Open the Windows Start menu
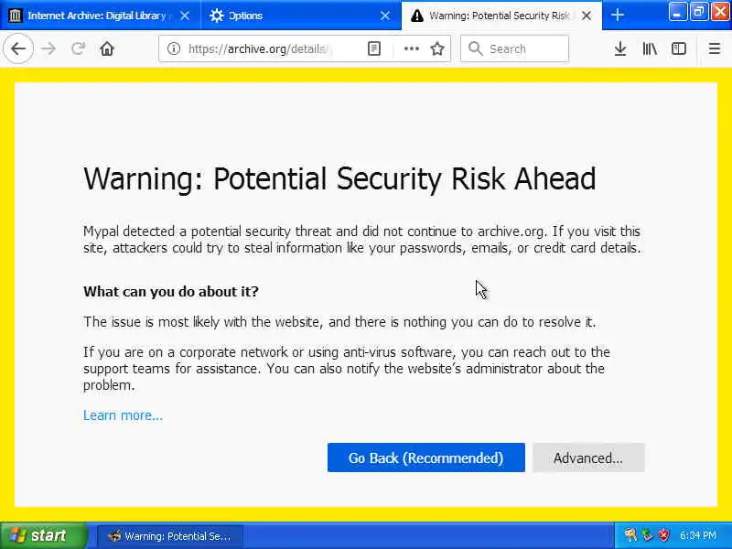The height and width of the screenshot is (549, 732). 42,536
